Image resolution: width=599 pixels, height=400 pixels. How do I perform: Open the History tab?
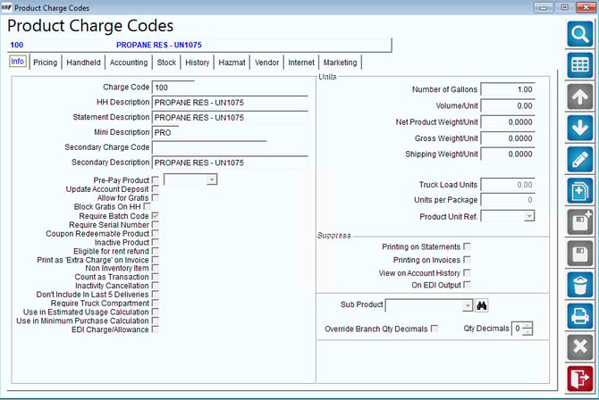(x=197, y=62)
